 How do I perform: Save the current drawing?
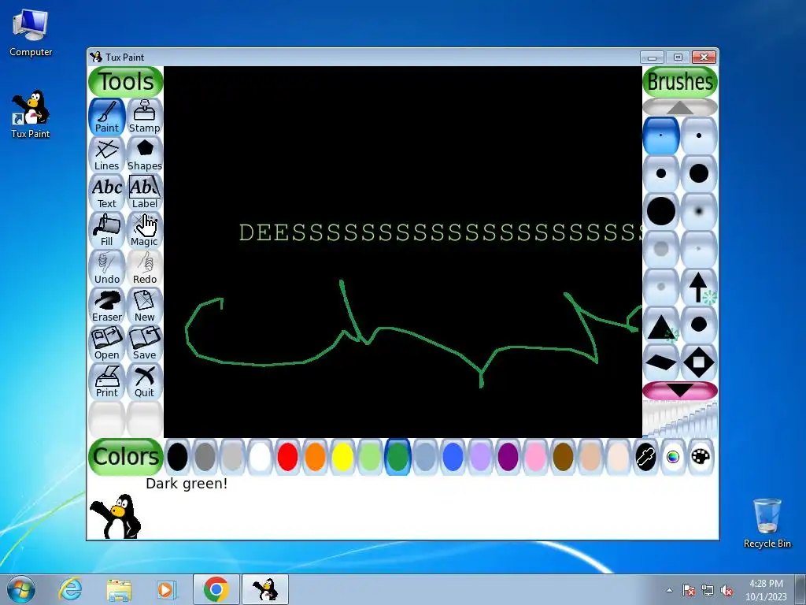145,343
